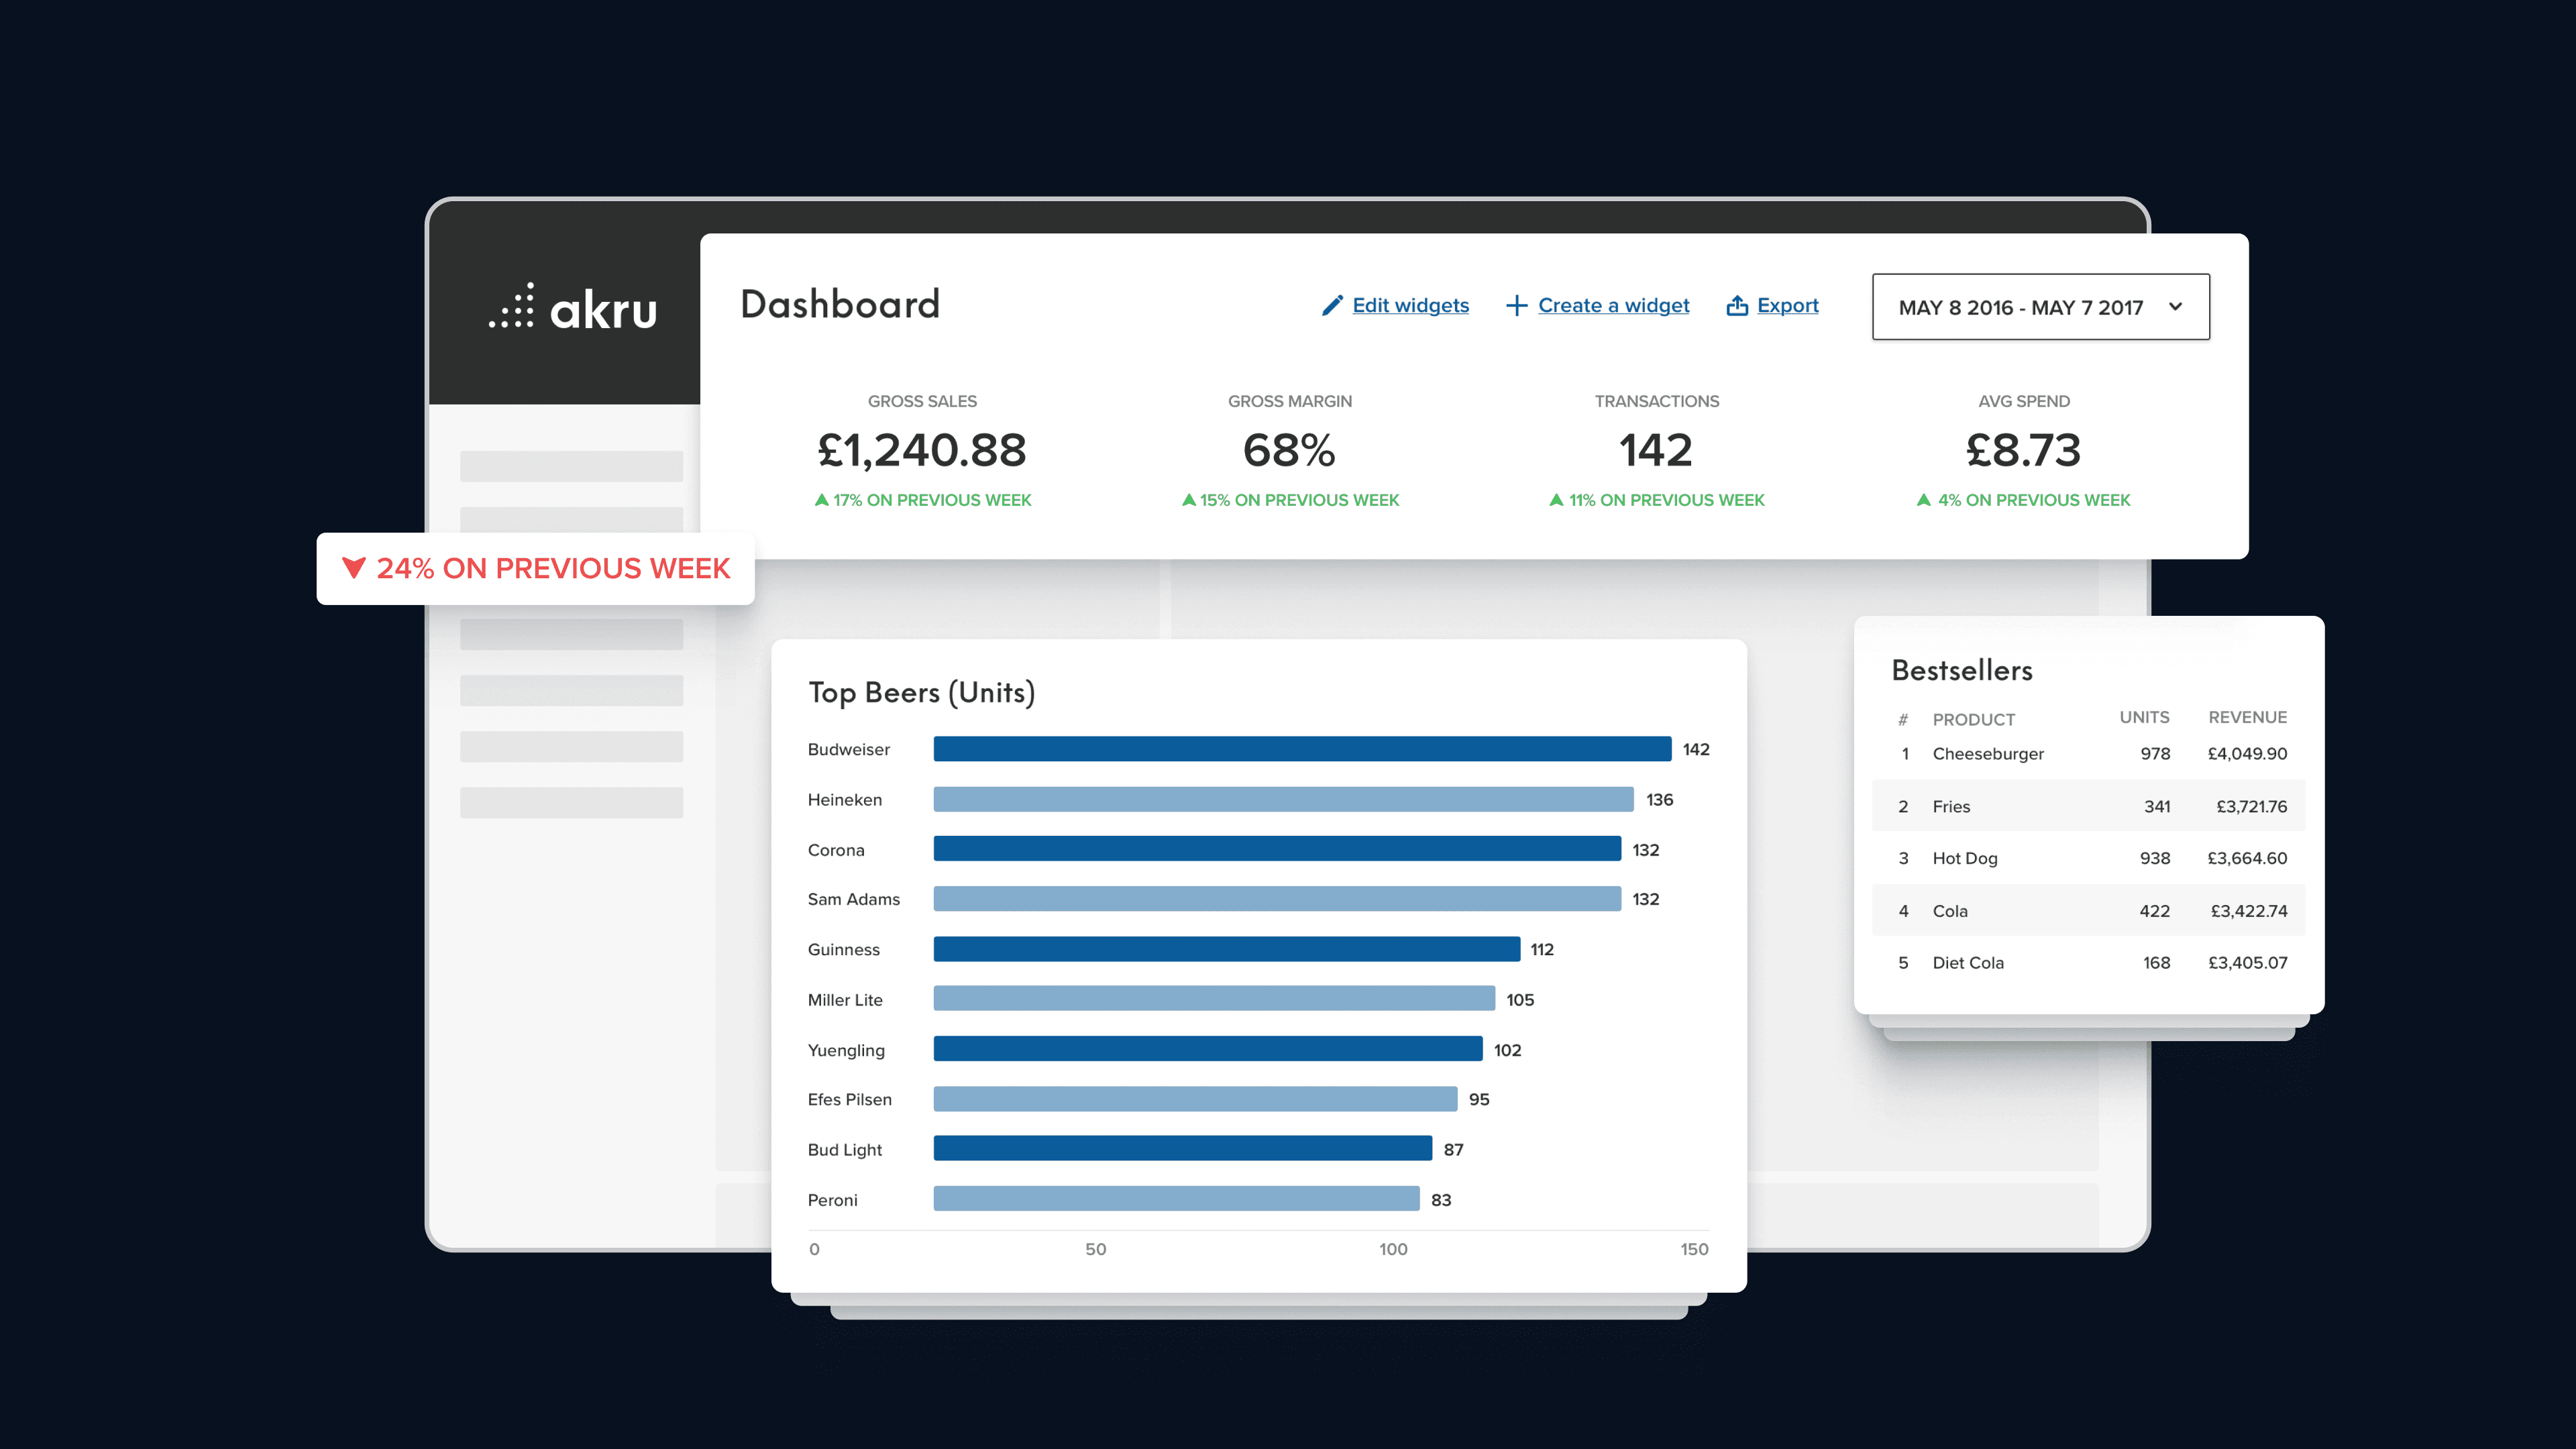The image size is (2576, 1449).
Task: Click '15% ON PREVIOUS WEEK' text
Action: pos(1299,500)
